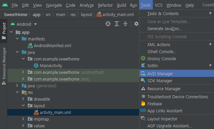
Task: Choose Generate JavaDoc... menu entry
Action: [x=177, y=29]
